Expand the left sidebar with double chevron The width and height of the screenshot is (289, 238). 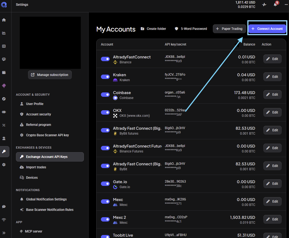4,233
